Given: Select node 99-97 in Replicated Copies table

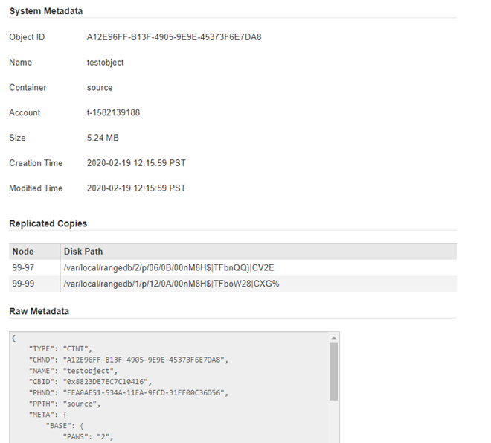Looking at the screenshot, I should tap(23, 267).
